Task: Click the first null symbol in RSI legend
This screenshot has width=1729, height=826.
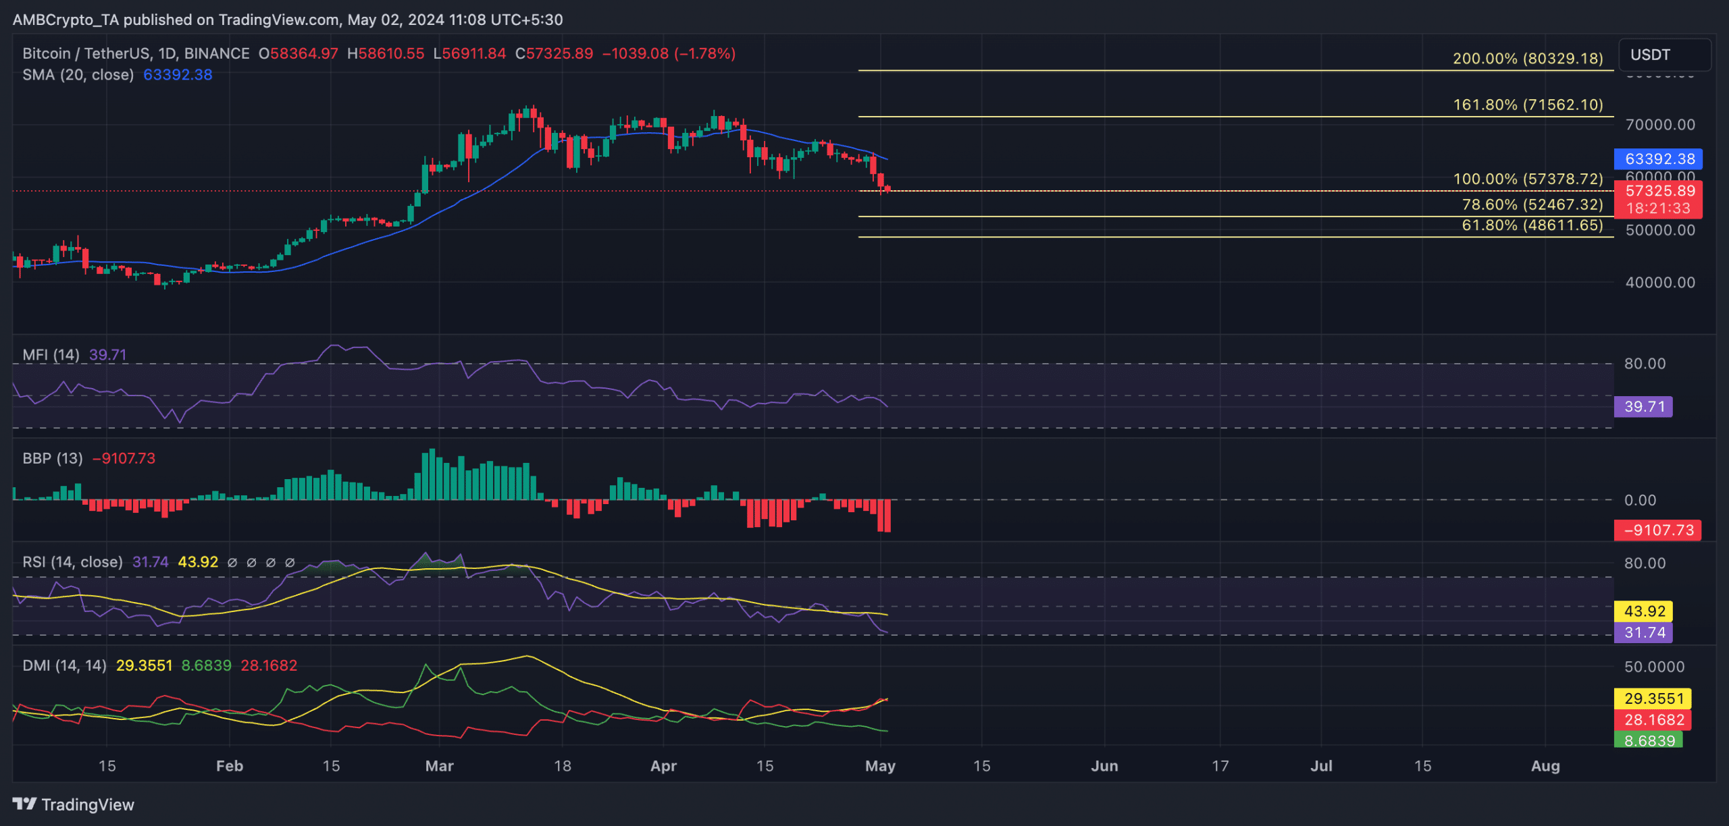Action: [232, 563]
